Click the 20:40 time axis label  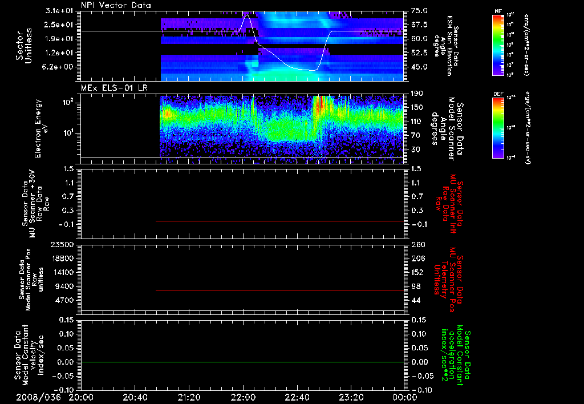click(x=135, y=397)
